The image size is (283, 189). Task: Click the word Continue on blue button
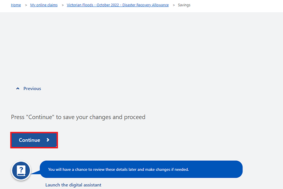(x=30, y=140)
